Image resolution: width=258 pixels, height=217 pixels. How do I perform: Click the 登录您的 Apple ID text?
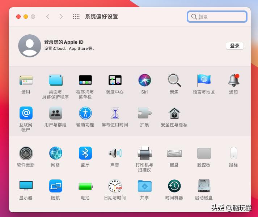pyautogui.click(x=64, y=42)
